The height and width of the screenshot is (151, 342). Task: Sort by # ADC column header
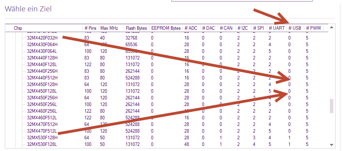click(191, 28)
